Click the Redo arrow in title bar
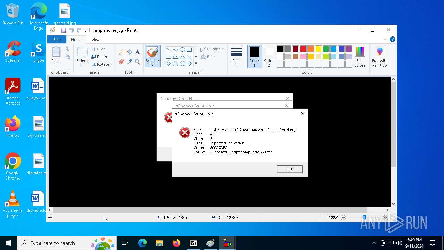 coord(79,30)
